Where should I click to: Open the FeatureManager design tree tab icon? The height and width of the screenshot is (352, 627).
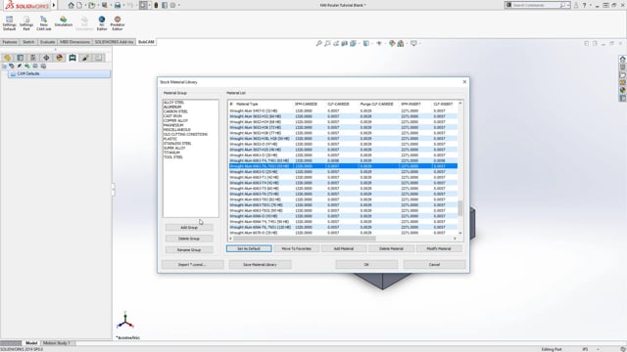[7, 58]
